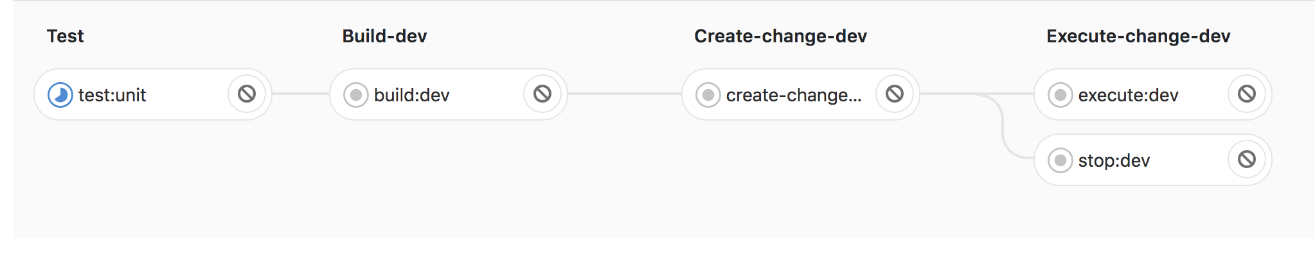
Task: Click the Build-dev stage heading
Action: point(384,36)
